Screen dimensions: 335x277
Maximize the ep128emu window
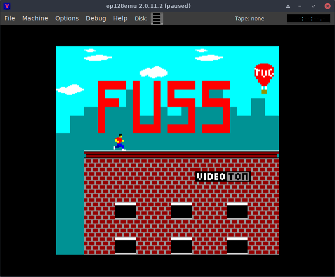click(x=313, y=6)
